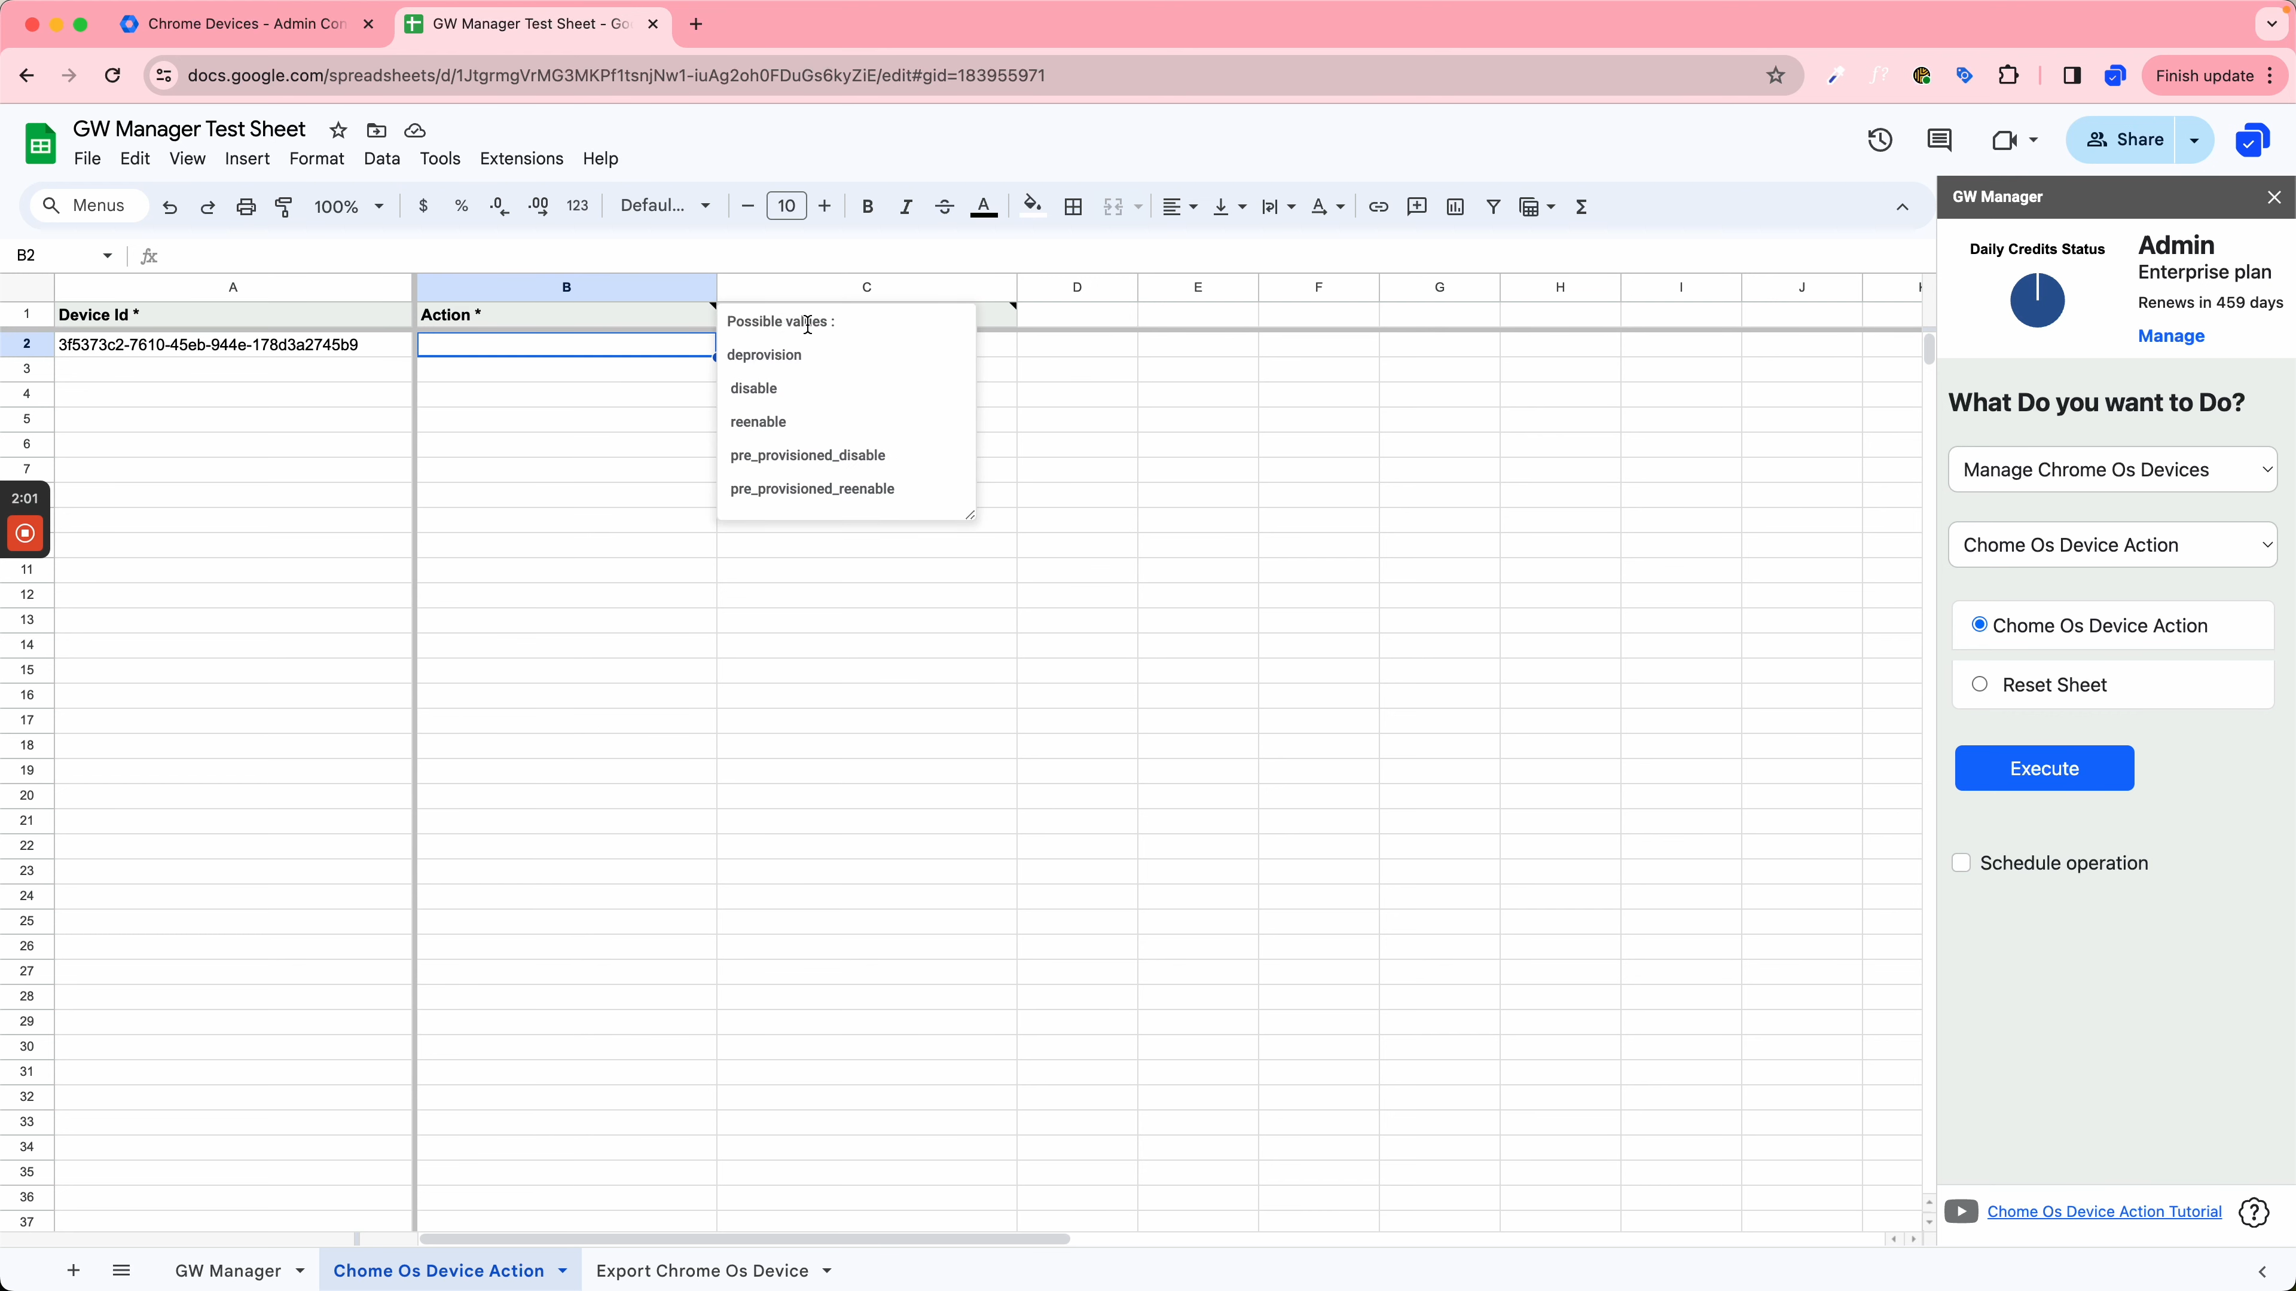Viewport: 2296px width, 1291px height.
Task: Open Google Sheets home logo
Action: [40, 143]
